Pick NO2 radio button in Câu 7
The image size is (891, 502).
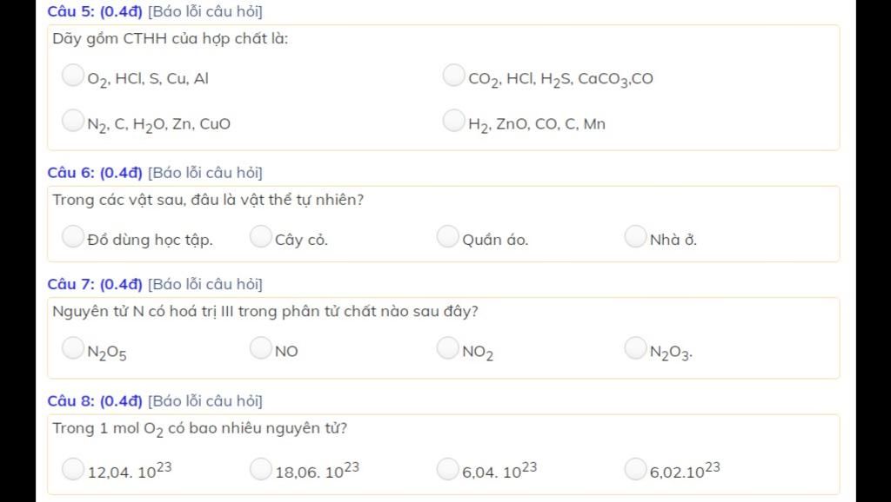pyautogui.click(x=448, y=348)
